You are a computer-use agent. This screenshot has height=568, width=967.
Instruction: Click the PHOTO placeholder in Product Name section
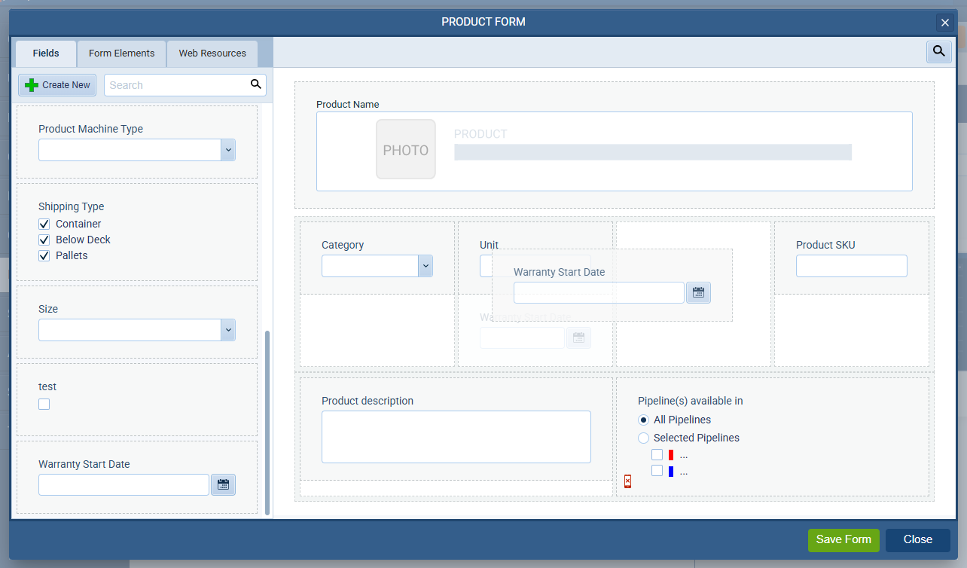coord(405,148)
